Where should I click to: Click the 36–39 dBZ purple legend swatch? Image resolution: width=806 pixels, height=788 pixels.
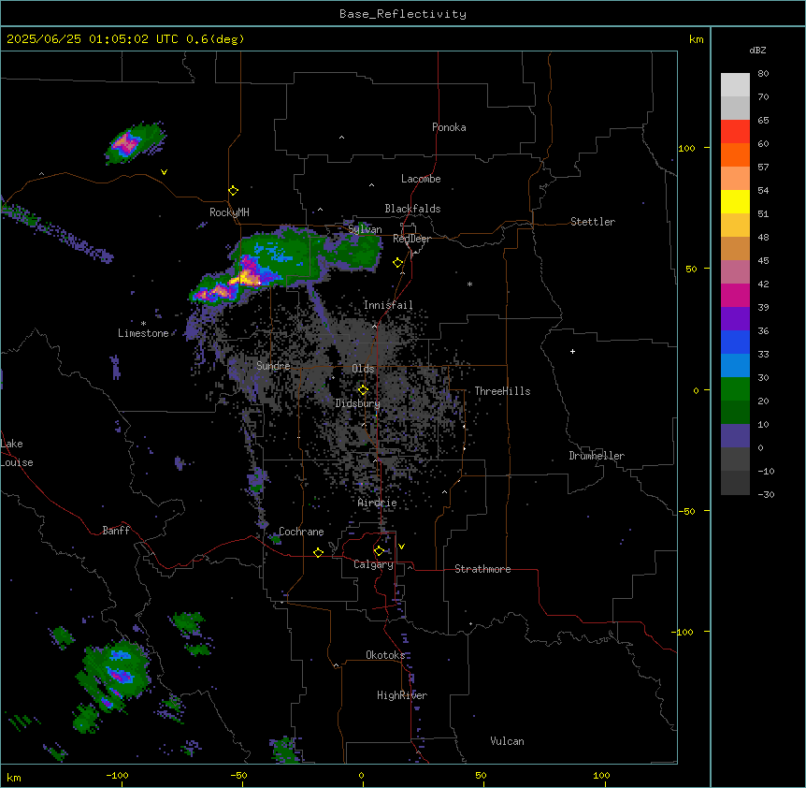pyautogui.click(x=735, y=319)
